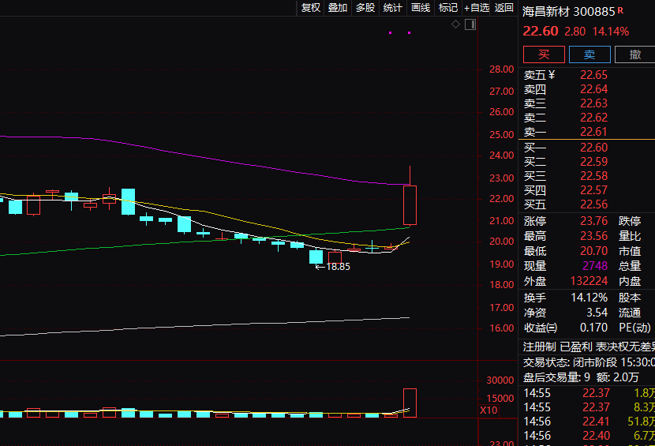The height and width of the screenshot is (446, 655).
Task: Click the red R badge beside 300885
Action: point(620,11)
